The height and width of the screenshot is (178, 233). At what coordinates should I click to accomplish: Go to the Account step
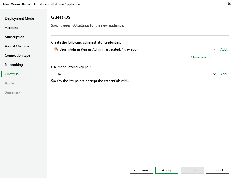click(x=12, y=28)
